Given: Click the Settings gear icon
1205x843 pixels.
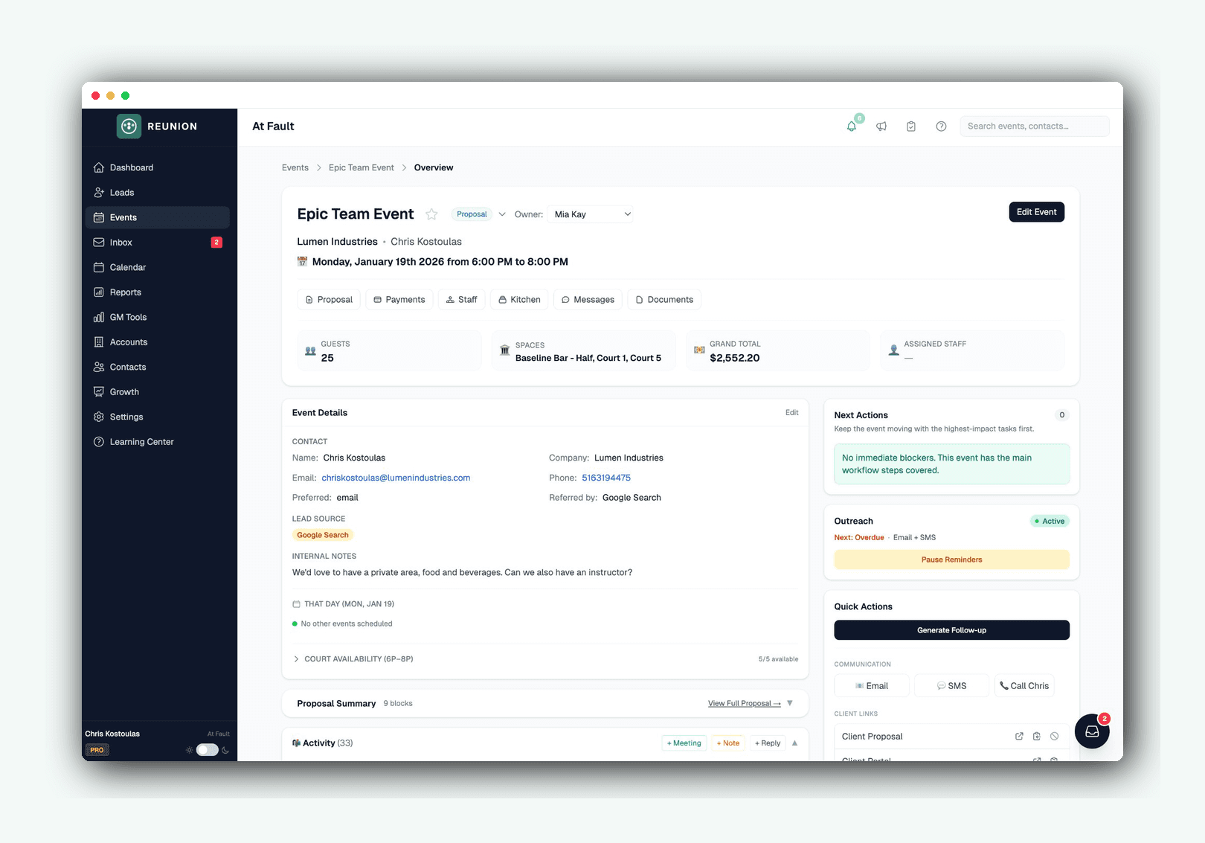Looking at the screenshot, I should 99,417.
